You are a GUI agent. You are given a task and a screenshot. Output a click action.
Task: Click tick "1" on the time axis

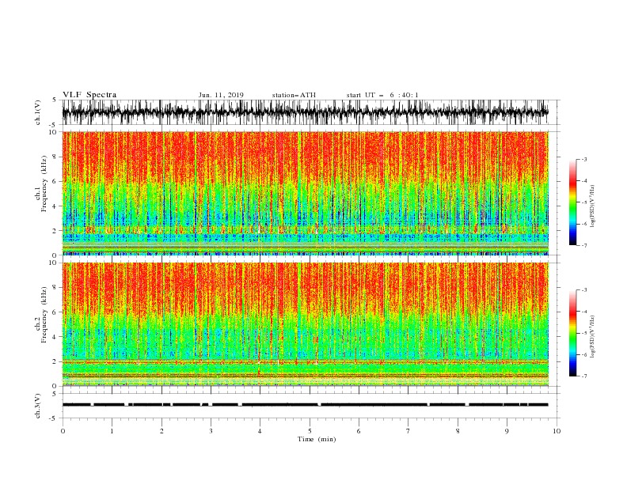click(x=112, y=431)
